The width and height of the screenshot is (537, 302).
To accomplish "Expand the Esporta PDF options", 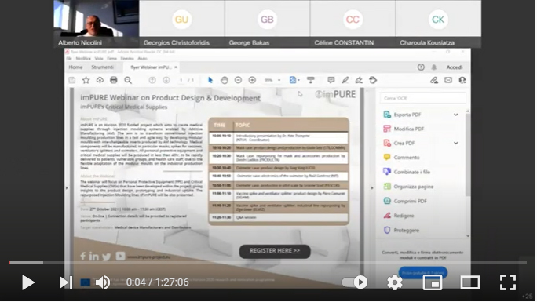I will [x=456, y=115].
